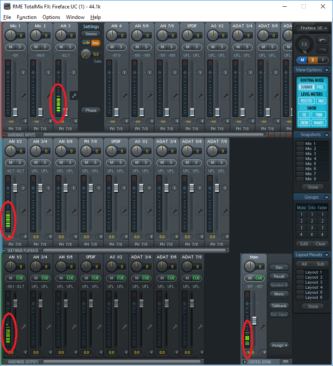This screenshot has width=333, height=366.
Task: Toggle trim T button on AN 3/4 playback
Action: [48, 188]
